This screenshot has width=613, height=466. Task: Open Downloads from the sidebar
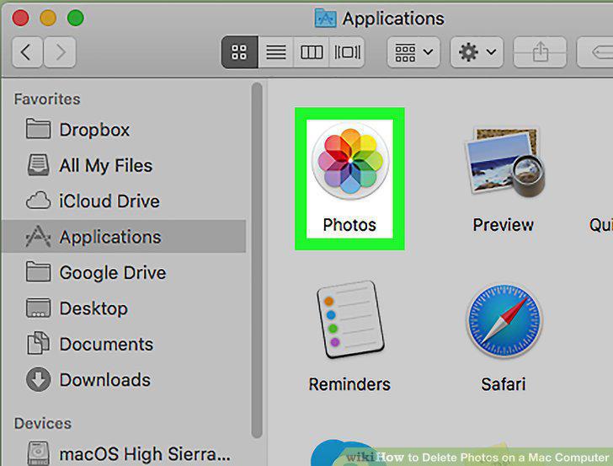[x=124, y=379]
